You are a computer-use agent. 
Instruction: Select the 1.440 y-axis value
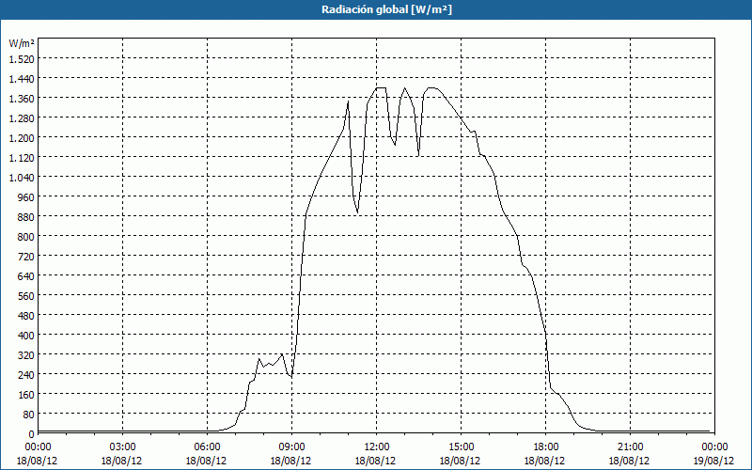(22, 78)
